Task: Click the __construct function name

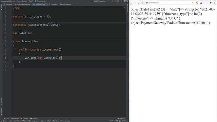Action: click(x=51, y=49)
